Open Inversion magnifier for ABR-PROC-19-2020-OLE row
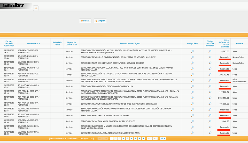The width and height of the screenshot is (248, 143). pyautogui.click(x=210, y=75)
